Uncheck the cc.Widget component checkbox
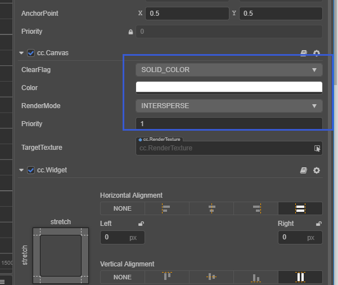 pyautogui.click(x=31, y=170)
